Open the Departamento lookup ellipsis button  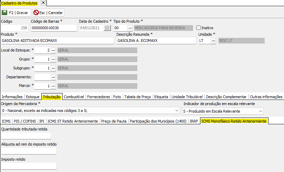(x=53, y=77)
